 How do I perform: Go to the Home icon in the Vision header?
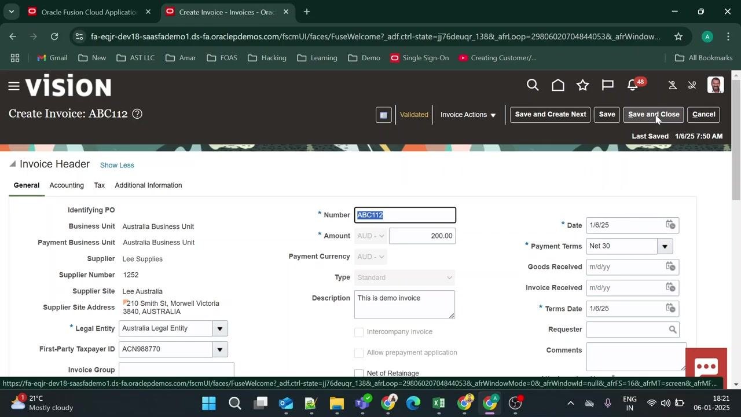tap(558, 86)
